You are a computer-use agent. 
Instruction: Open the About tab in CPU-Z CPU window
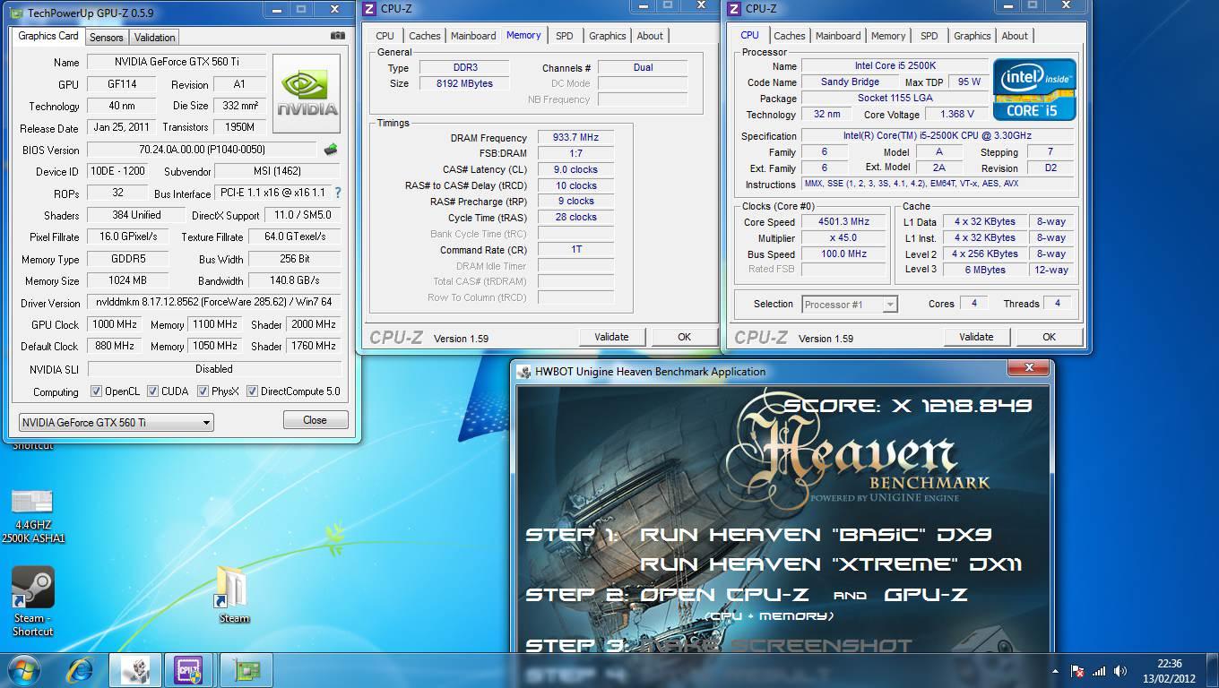click(1015, 36)
